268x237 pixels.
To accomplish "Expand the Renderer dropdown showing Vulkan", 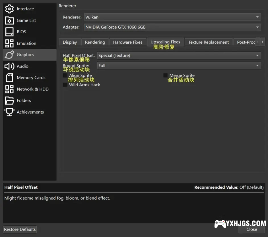I will [172, 17].
